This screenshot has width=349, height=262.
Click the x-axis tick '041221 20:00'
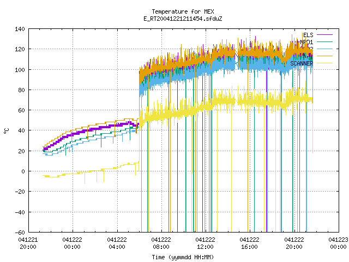coord(28,243)
